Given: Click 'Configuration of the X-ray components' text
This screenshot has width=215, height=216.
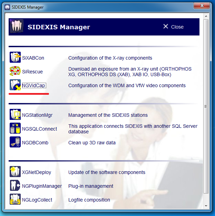Looking at the screenshot, I should (x=110, y=58).
